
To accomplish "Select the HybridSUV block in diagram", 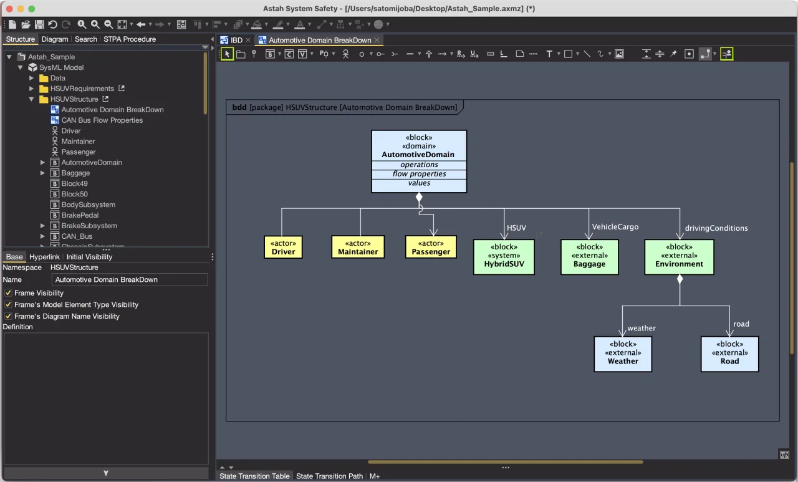I will coord(504,258).
